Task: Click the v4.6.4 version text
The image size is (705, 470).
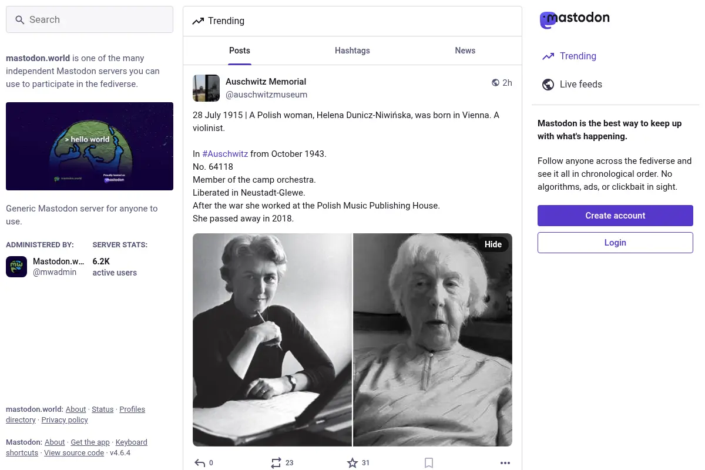Action: click(120, 453)
